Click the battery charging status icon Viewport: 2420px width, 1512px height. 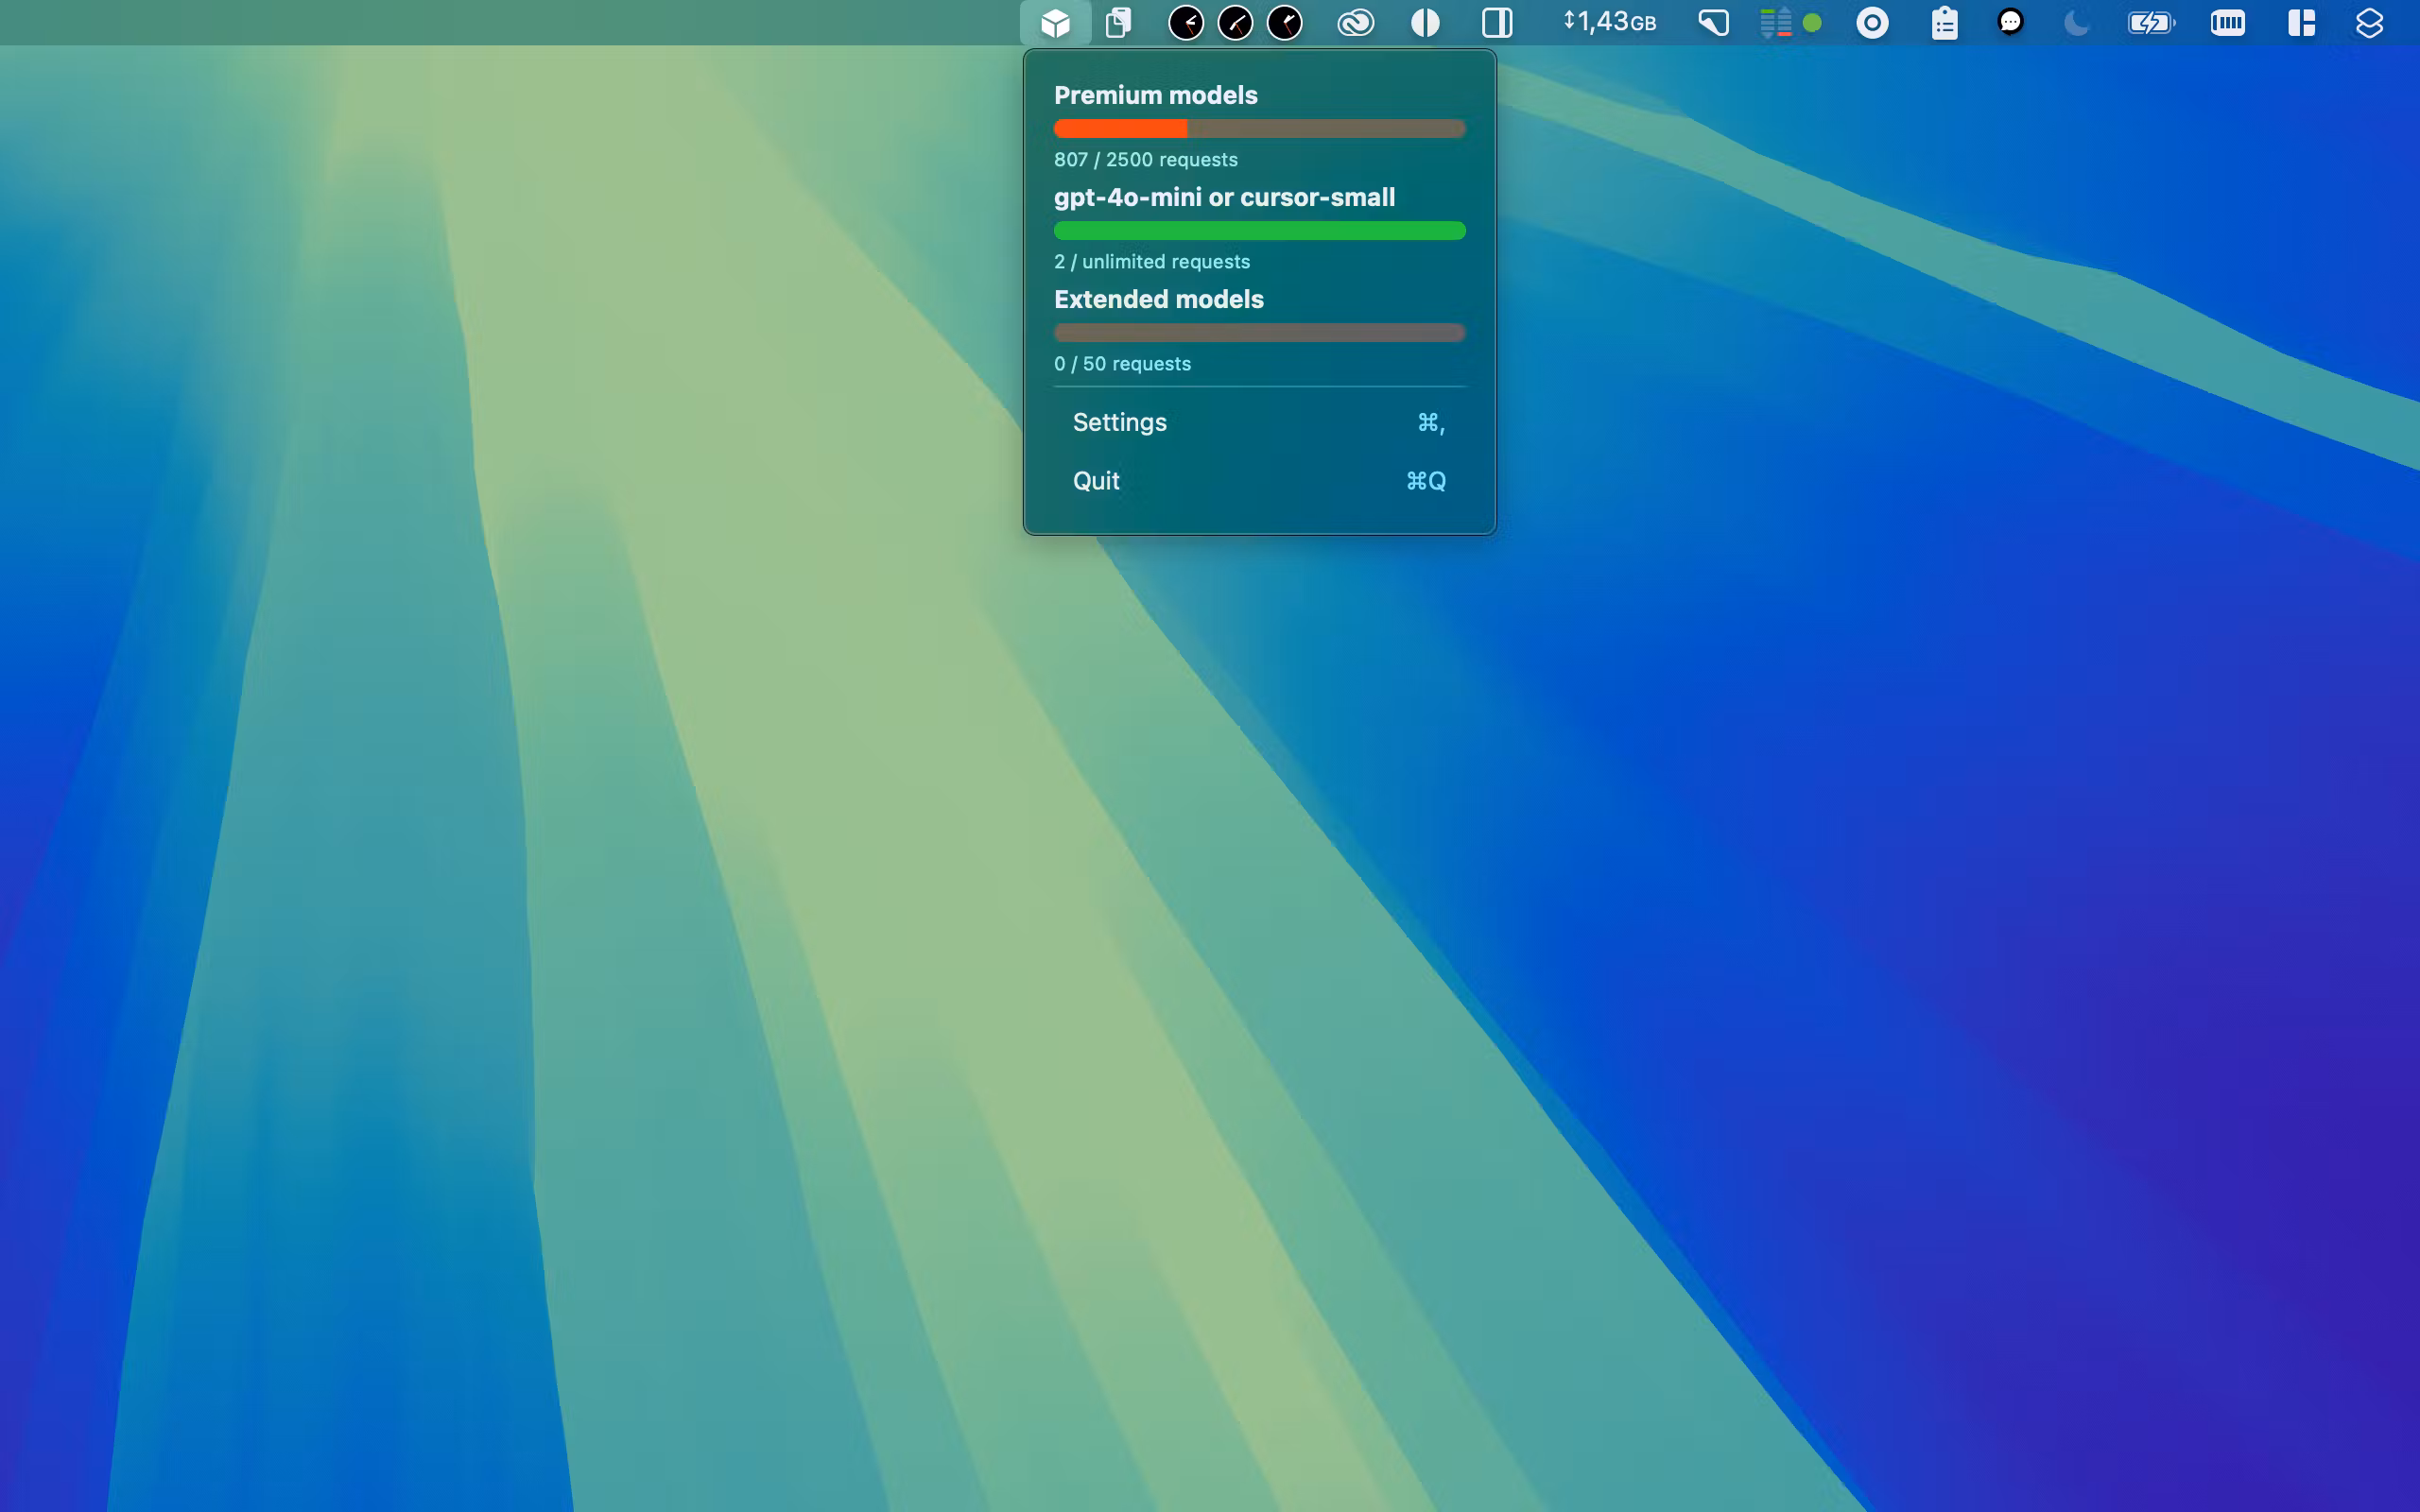click(x=2152, y=22)
